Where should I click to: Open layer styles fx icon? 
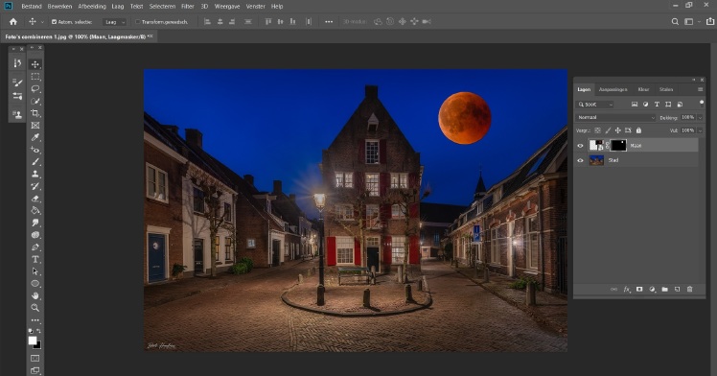tap(627, 289)
